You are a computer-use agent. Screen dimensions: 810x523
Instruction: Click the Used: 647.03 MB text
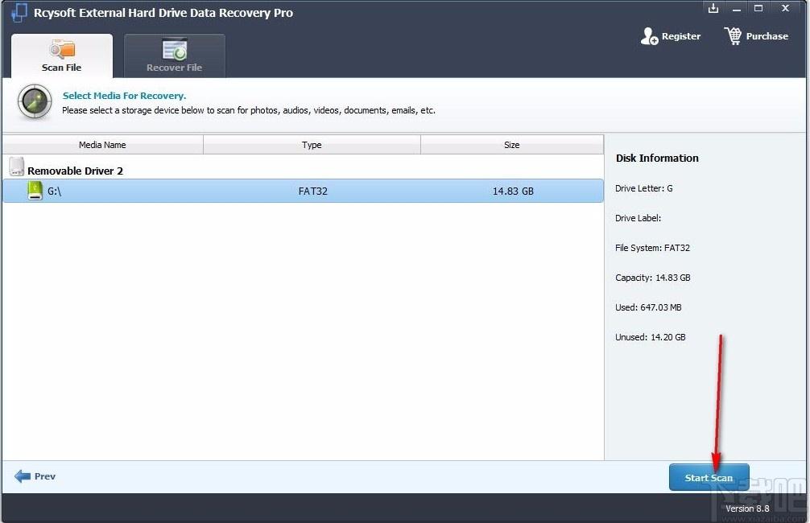pyautogui.click(x=648, y=307)
